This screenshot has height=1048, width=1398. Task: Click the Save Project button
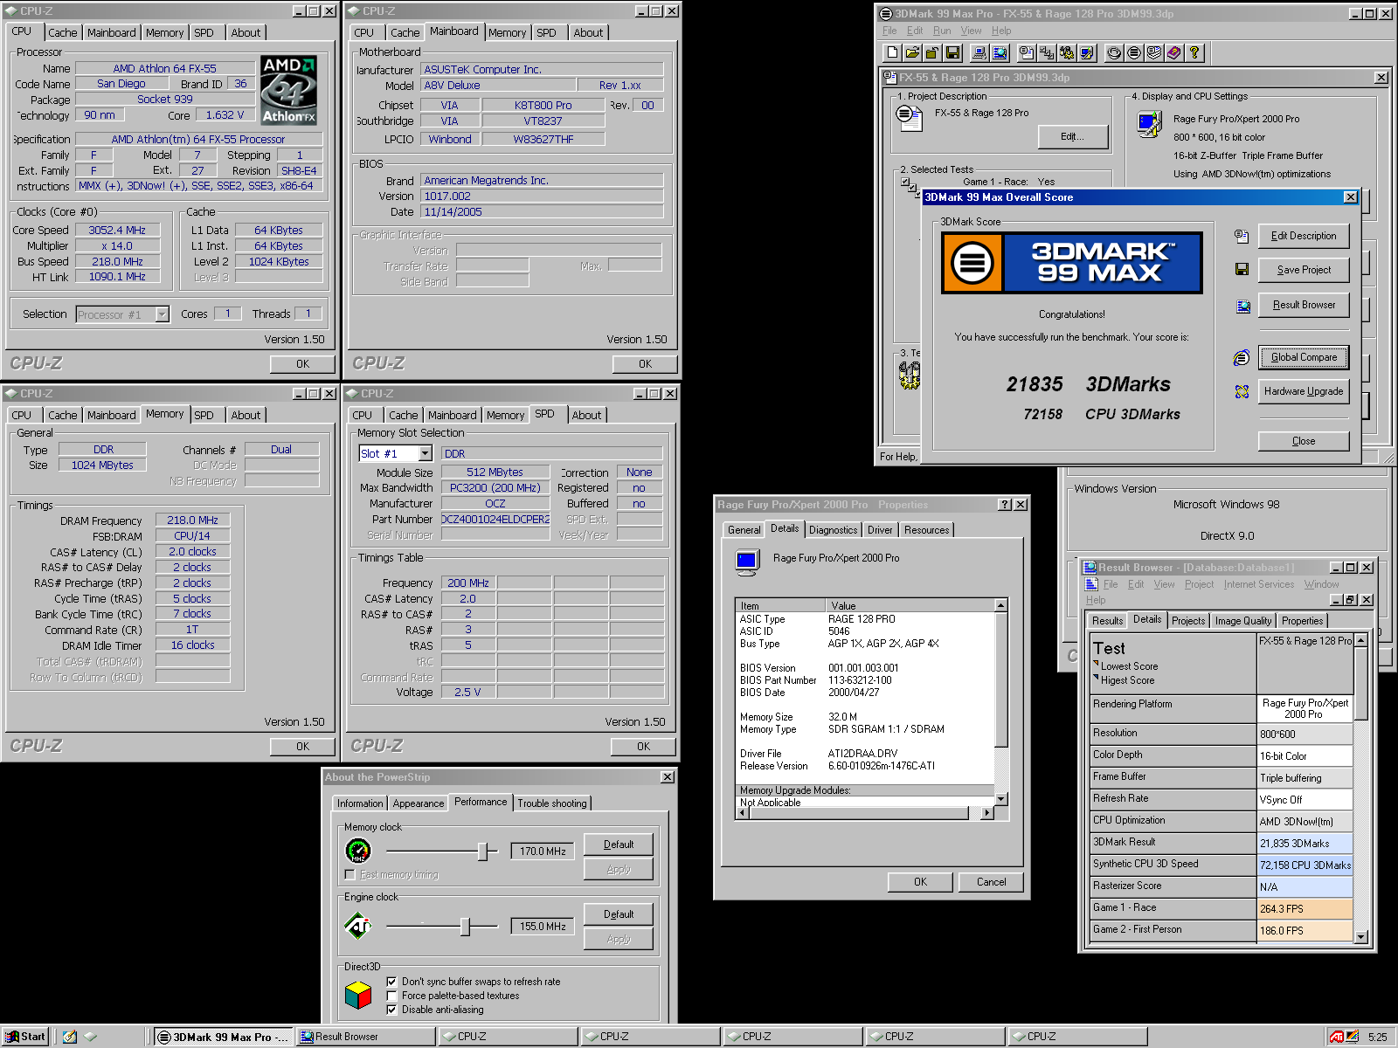click(1304, 270)
